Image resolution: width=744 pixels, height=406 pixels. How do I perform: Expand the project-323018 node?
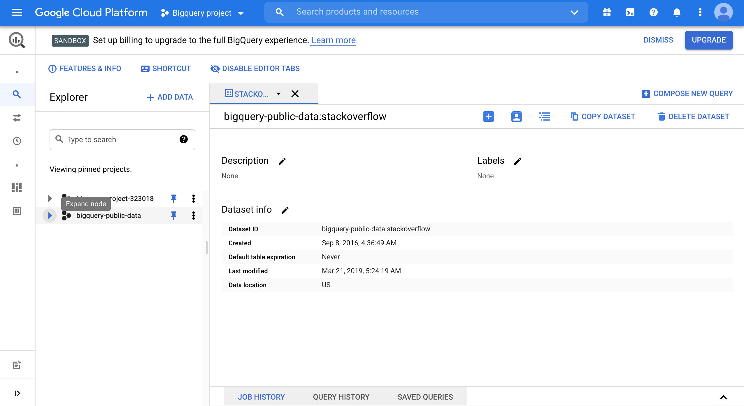[x=50, y=199]
